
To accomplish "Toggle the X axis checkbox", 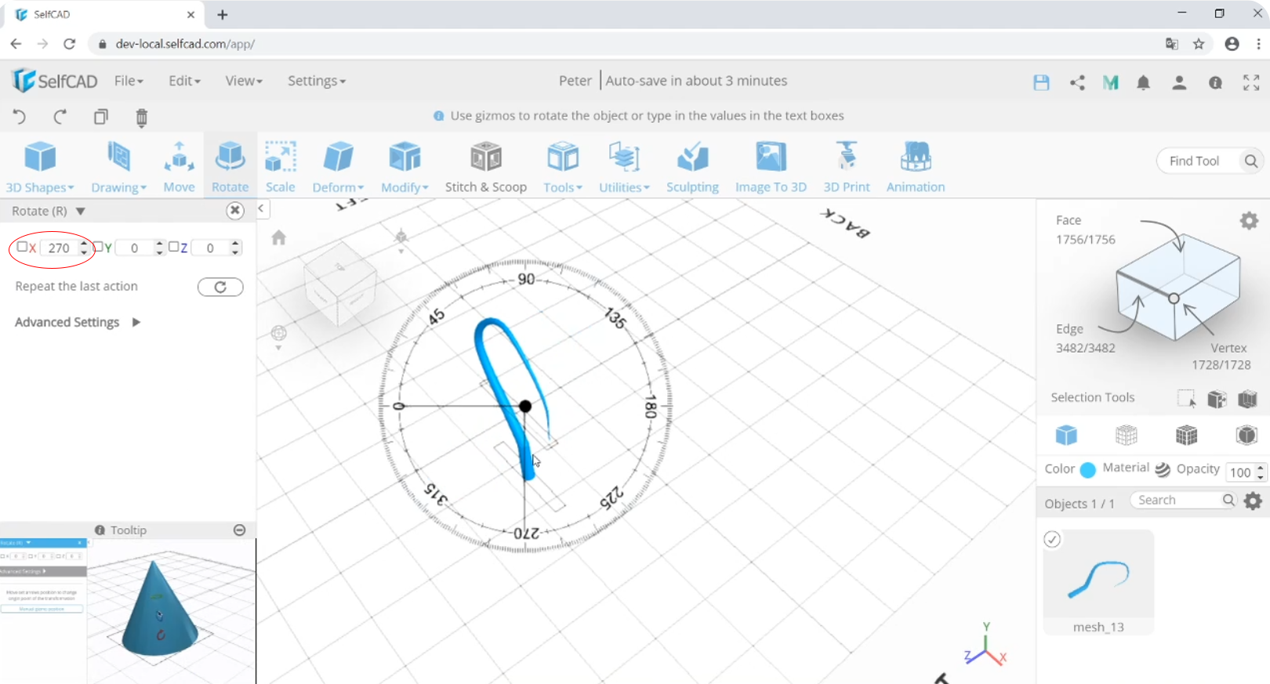I will 22,247.
